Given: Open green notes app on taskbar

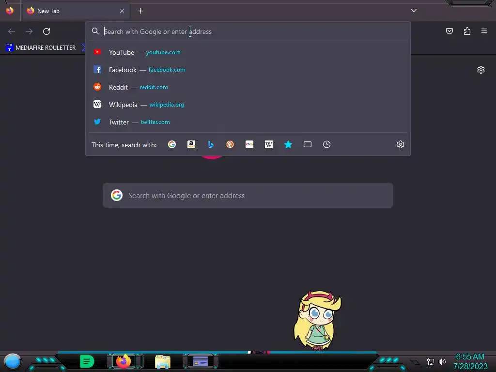Looking at the screenshot, I should [87, 361].
